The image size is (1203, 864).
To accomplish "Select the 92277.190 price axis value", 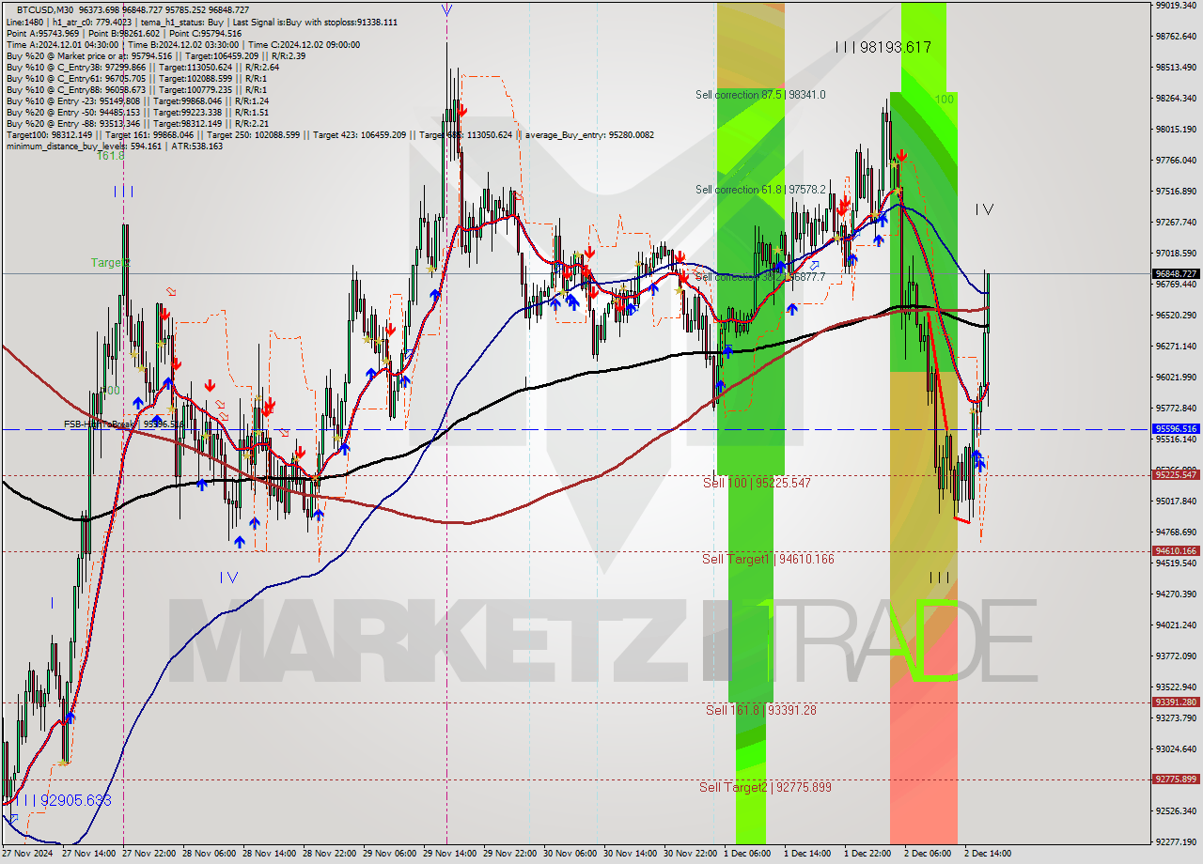I will point(1176,841).
